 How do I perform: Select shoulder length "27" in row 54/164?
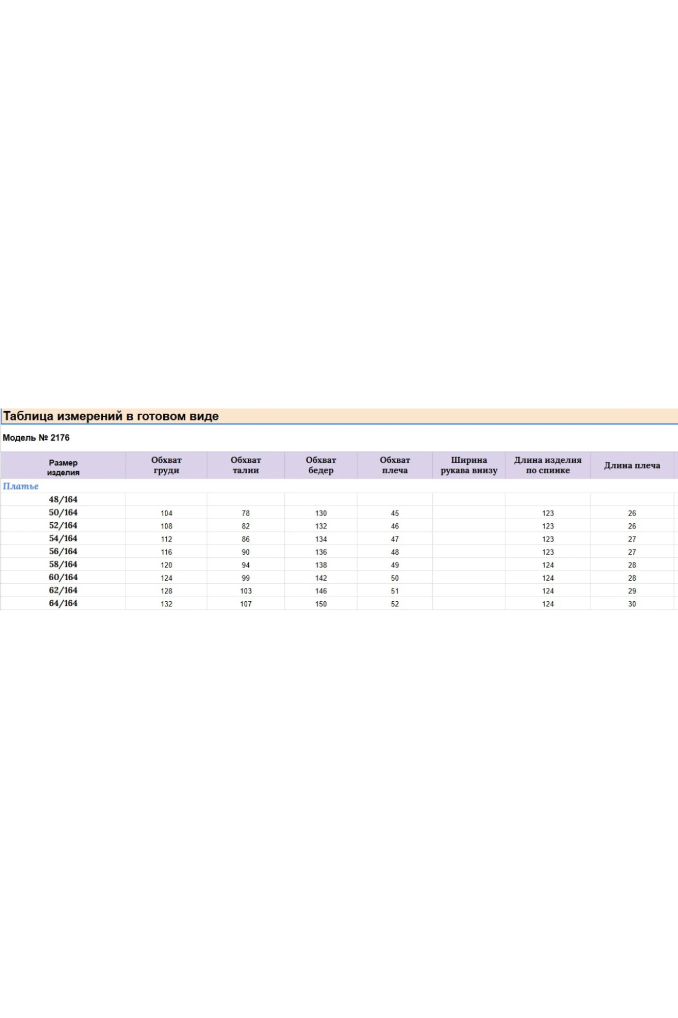point(632,540)
